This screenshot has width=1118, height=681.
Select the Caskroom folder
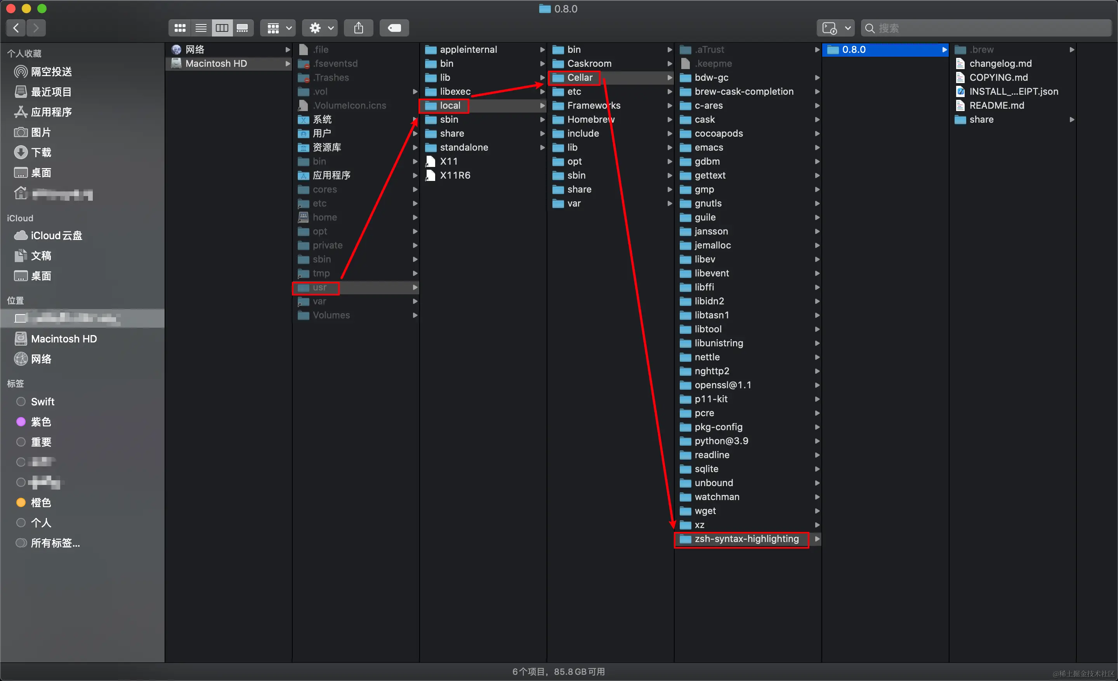point(589,64)
